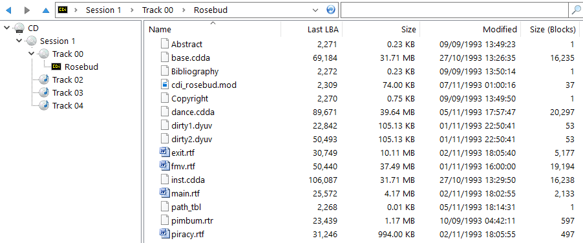The image size is (583, 243).
Task: Select Track 04 in the tree
Action: click(x=68, y=105)
